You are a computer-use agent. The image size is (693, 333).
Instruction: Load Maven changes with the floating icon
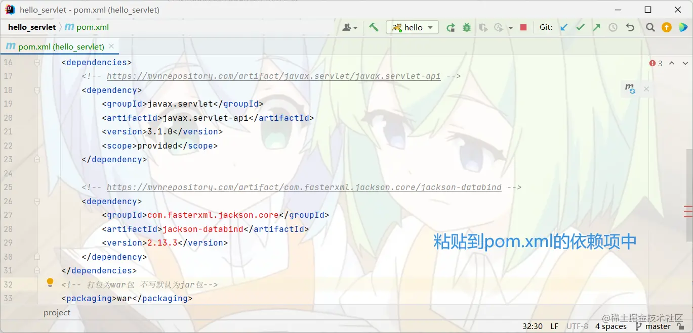630,89
